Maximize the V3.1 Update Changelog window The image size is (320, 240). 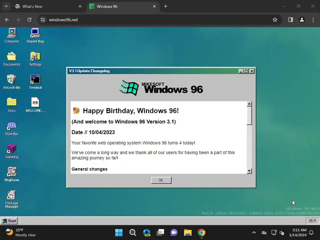246,71
